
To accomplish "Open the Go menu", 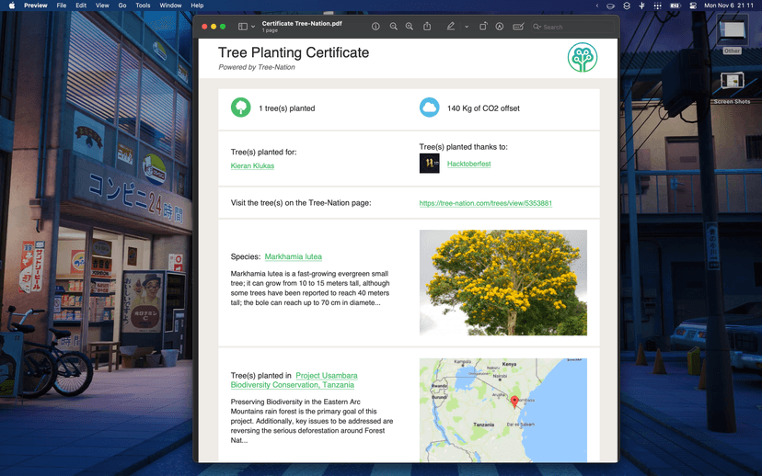I will (x=122, y=6).
